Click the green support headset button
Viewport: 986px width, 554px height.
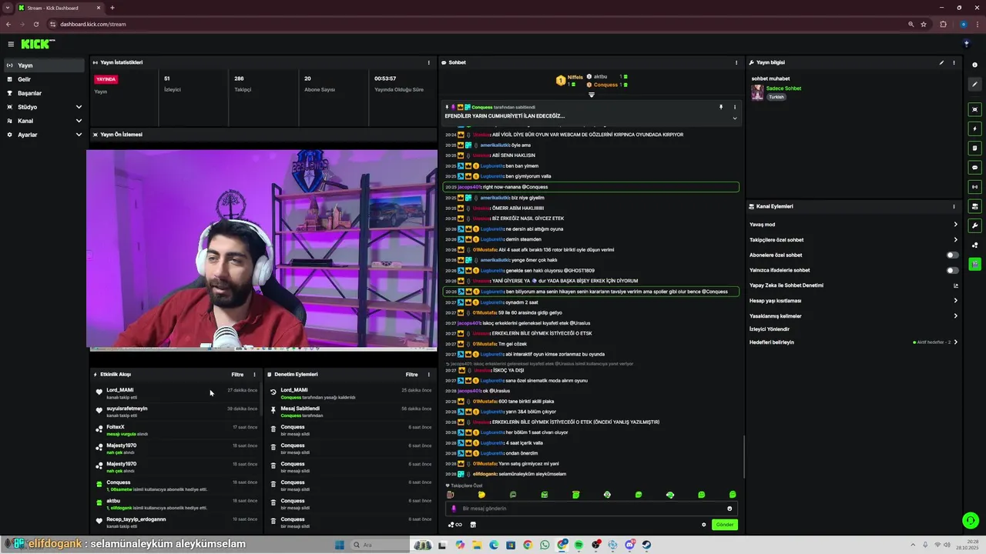[x=971, y=521]
